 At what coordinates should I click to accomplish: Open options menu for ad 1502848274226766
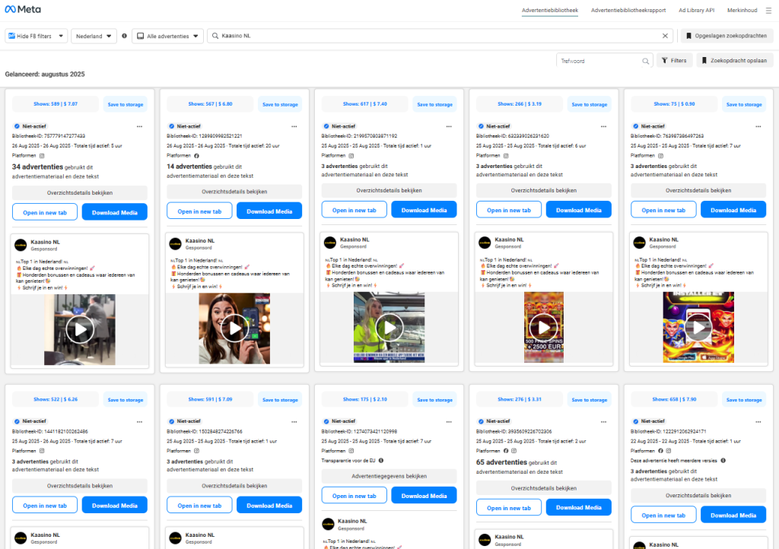coord(294,421)
